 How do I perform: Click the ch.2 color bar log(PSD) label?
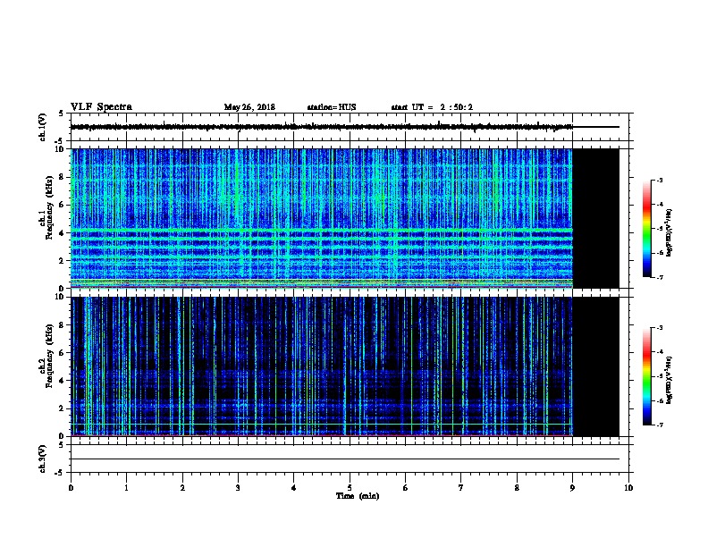point(669,380)
